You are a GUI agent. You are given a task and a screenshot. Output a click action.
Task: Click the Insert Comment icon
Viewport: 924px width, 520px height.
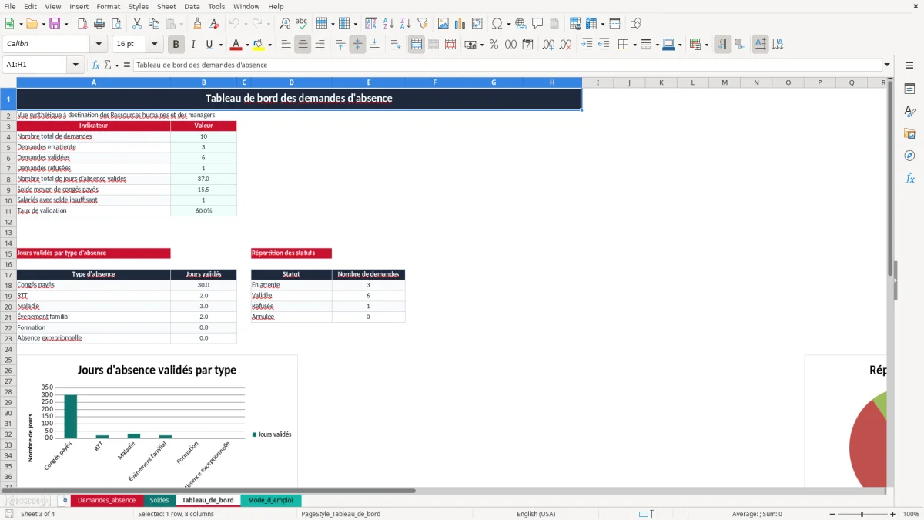pyautogui.click(x=537, y=24)
